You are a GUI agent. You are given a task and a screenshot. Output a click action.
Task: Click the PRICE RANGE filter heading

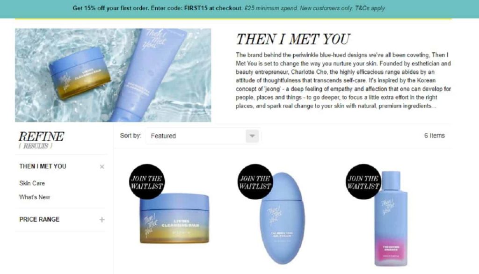(39, 219)
